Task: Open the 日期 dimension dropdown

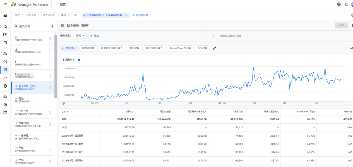Action: [x=80, y=36]
